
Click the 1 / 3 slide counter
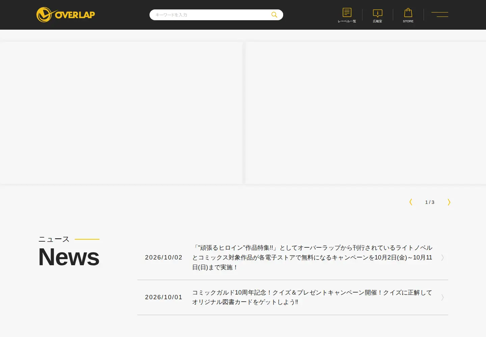(430, 202)
